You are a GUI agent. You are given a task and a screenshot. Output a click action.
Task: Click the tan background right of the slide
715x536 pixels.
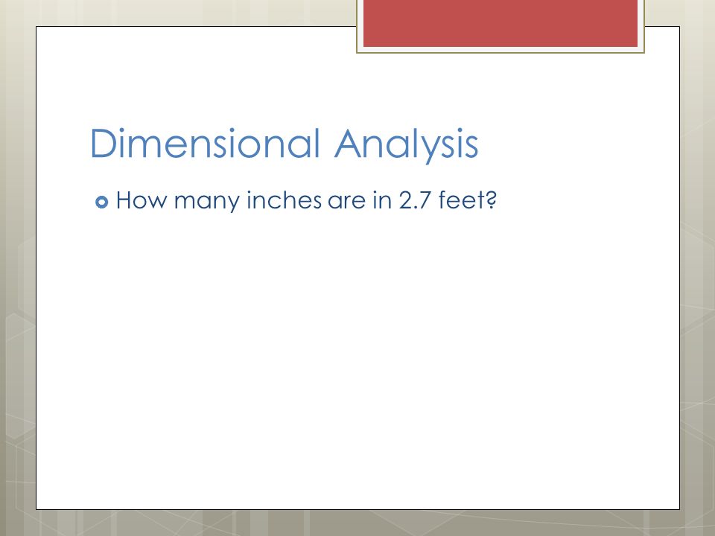click(697, 273)
